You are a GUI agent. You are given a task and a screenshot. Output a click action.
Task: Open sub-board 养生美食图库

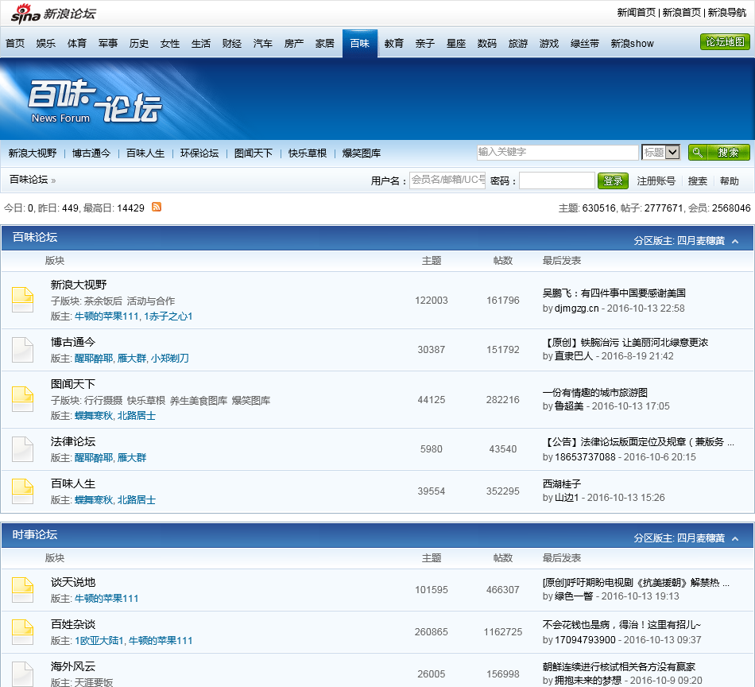click(x=199, y=400)
